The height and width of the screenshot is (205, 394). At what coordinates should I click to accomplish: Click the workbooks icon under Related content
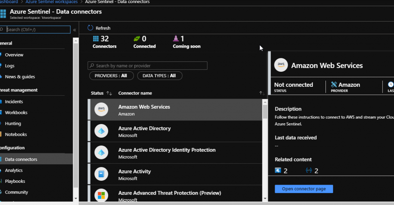[x=278, y=170]
